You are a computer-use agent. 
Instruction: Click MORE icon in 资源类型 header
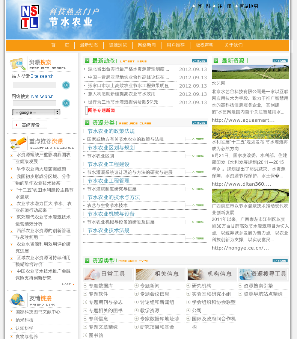pos(280,260)
